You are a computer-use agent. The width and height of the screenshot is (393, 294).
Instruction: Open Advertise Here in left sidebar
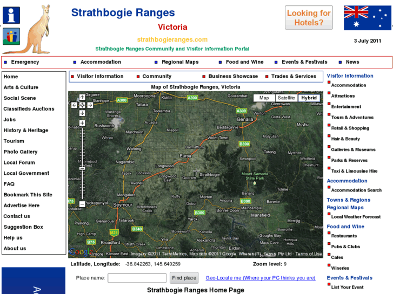[x=22, y=206]
